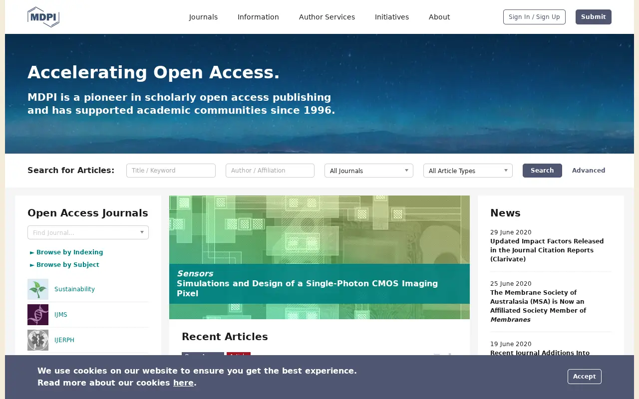This screenshot has width=639, height=399.
Task: Click the Recent Articles heading
Action: pyautogui.click(x=225, y=337)
